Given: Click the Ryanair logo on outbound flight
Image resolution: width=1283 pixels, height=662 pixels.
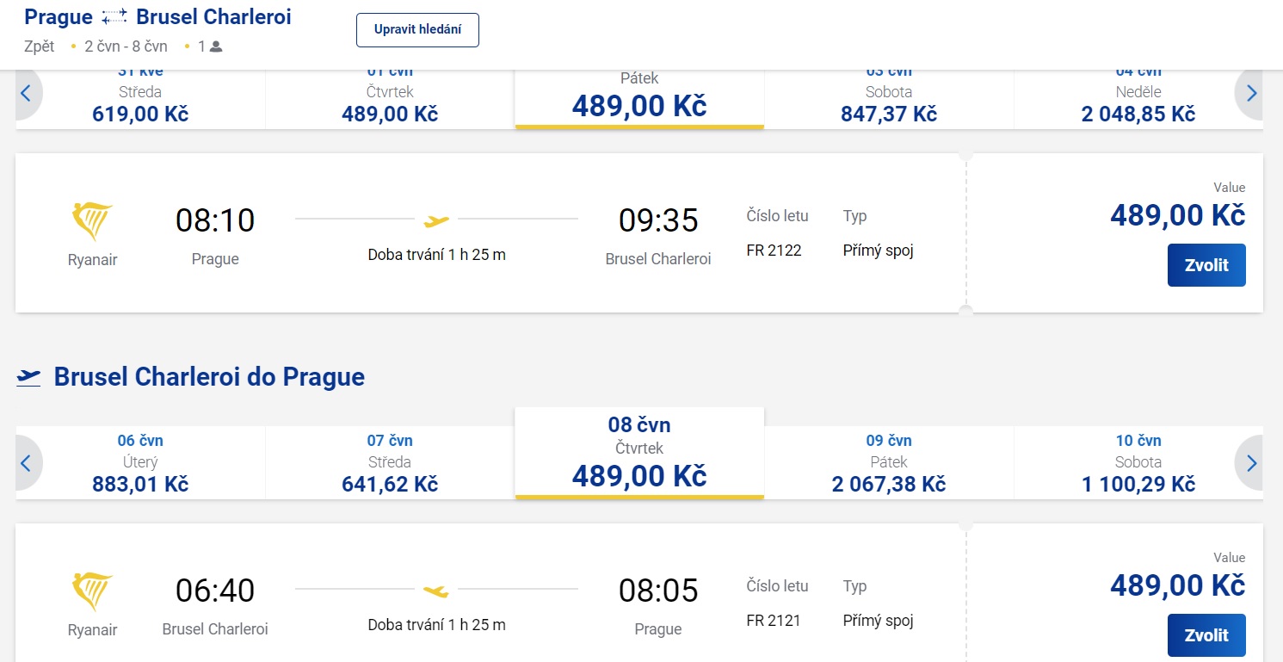Looking at the screenshot, I should [x=92, y=221].
